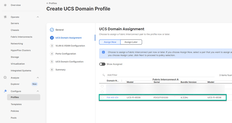Click the General step checkmark icon

[x=52, y=30]
